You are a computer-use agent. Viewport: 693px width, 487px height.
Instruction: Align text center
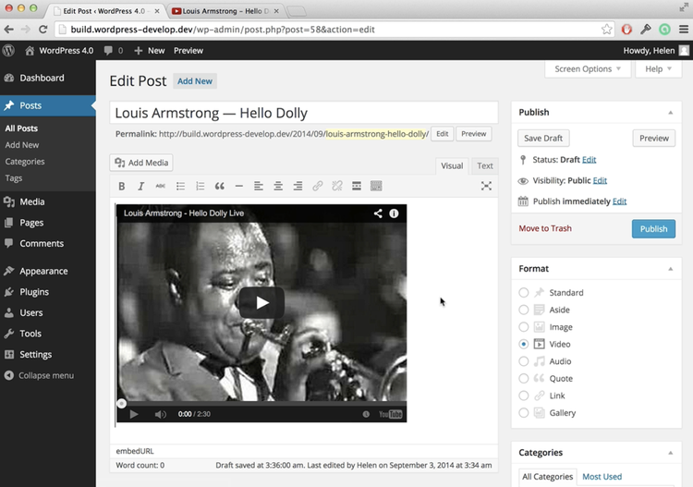pos(278,186)
